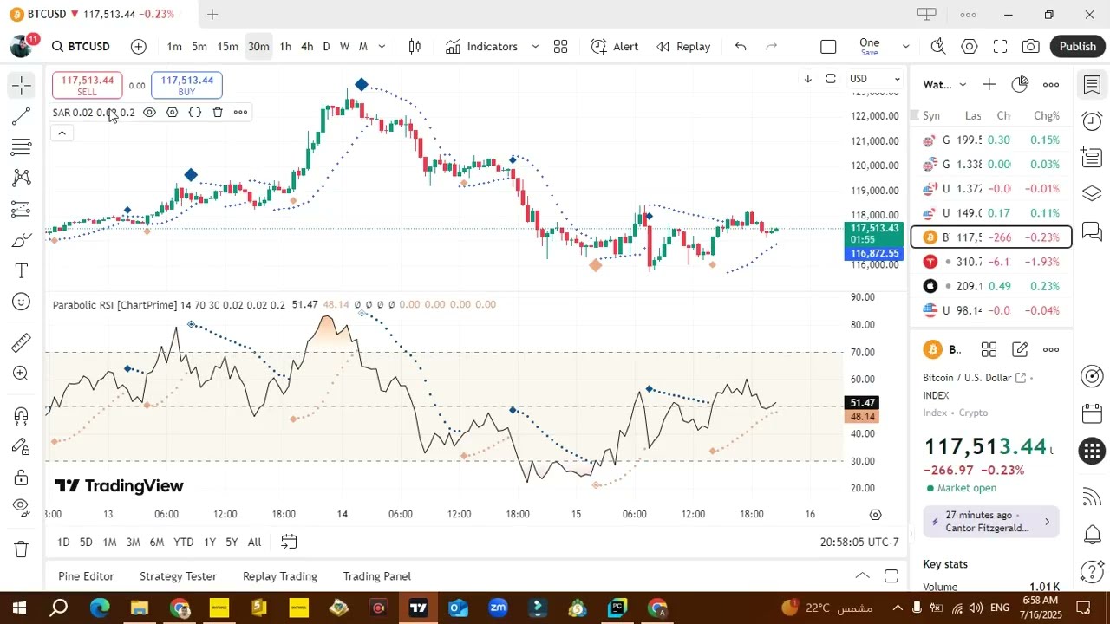Image resolution: width=1110 pixels, height=624 pixels.
Task: Toggle magnet mode
Action: pyautogui.click(x=22, y=415)
